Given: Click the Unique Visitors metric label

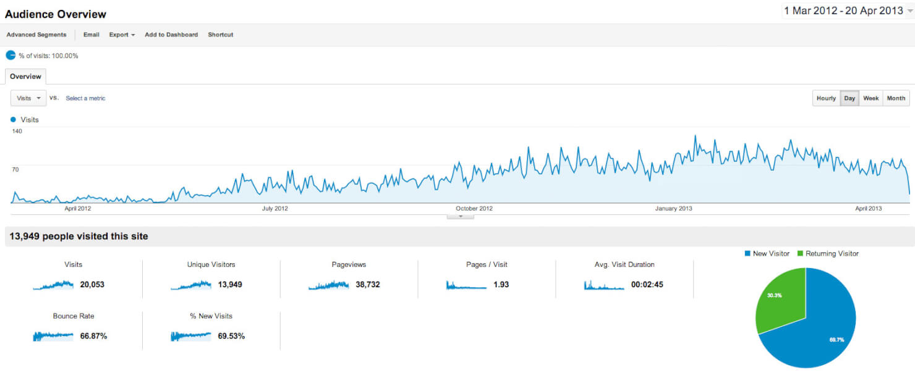Looking at the screenshot, I should (211, 264).
